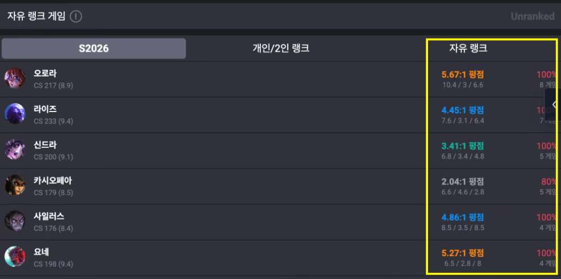
Task: Click the 5.67:1 평점 KDA value
Action: click(462, 75)
